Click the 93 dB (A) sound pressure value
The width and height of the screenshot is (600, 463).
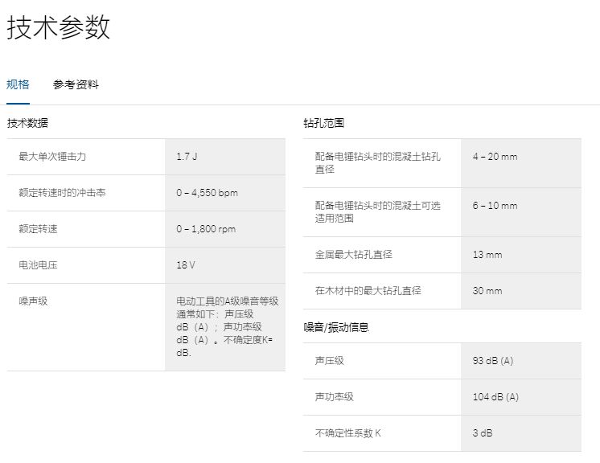pos(492,361)
